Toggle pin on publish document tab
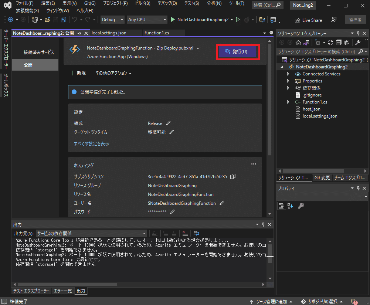The height and width of the screenshot is (305, 370). tap(79, 33)
